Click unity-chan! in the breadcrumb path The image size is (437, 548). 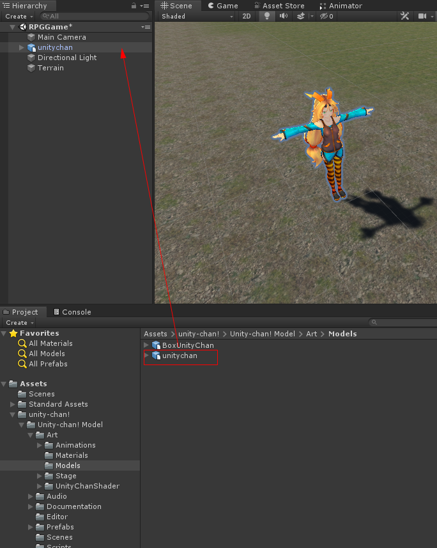point(199,334)
